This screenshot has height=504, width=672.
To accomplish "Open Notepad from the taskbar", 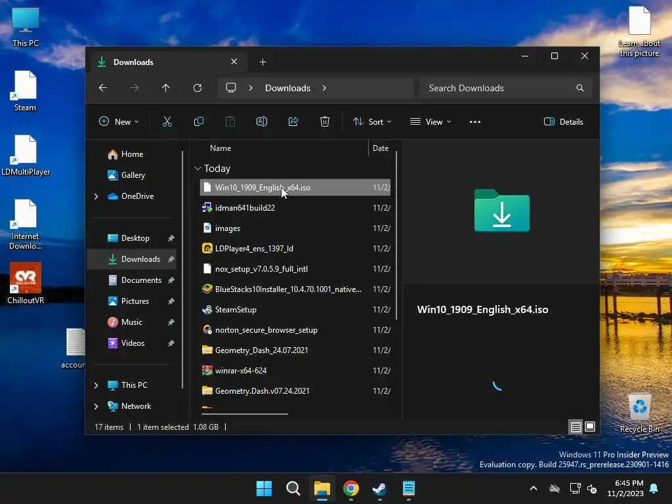I will (408, 488).
